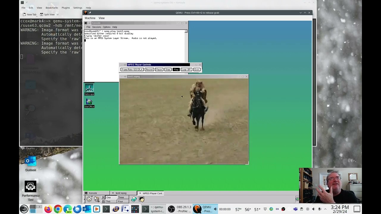Open the KDE K menu button
Viewport: 381px width, 214px height.
(x=89, y=199)
